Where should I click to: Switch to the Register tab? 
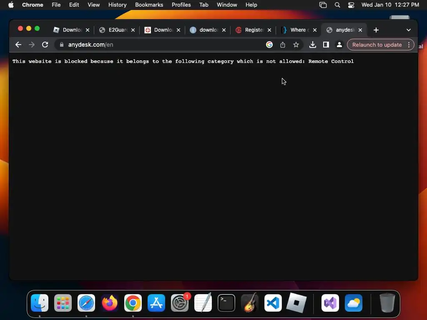point(250,30)
